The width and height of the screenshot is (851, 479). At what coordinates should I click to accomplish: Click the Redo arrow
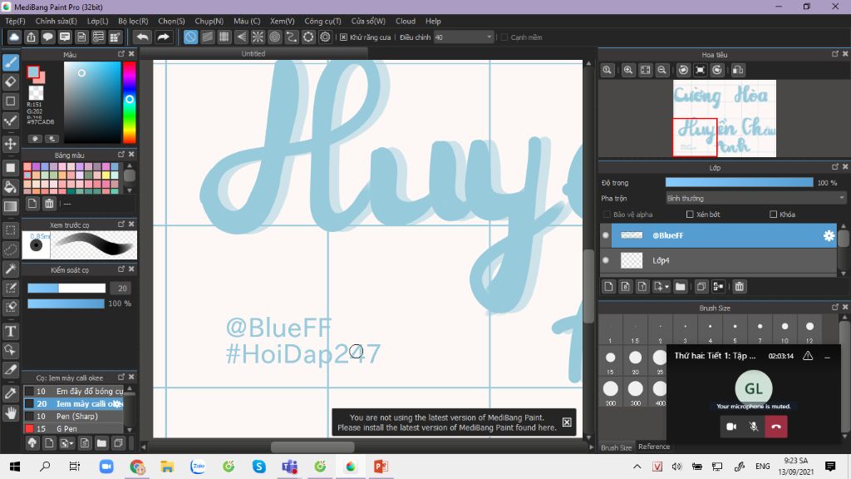pos(163,37)
